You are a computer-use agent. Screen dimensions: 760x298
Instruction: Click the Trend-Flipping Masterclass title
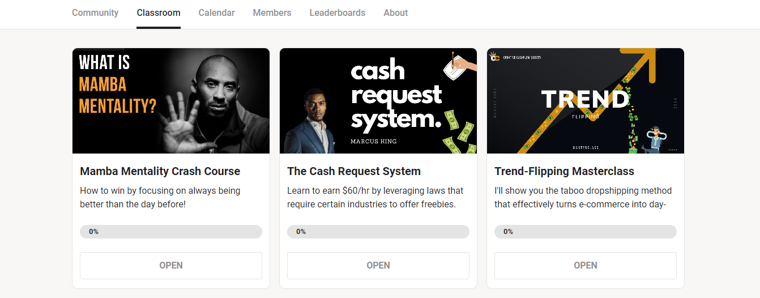[x=564, y=171]
